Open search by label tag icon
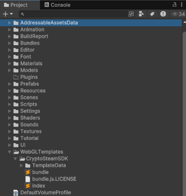Viewport: 186px width, 196px height. (x=152, y=14)
